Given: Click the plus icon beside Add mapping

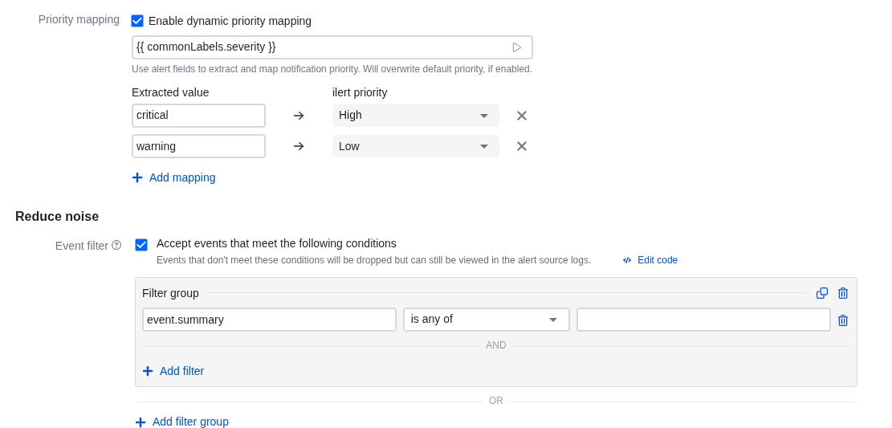Looking at the screenshot, I should click(137, 177).
